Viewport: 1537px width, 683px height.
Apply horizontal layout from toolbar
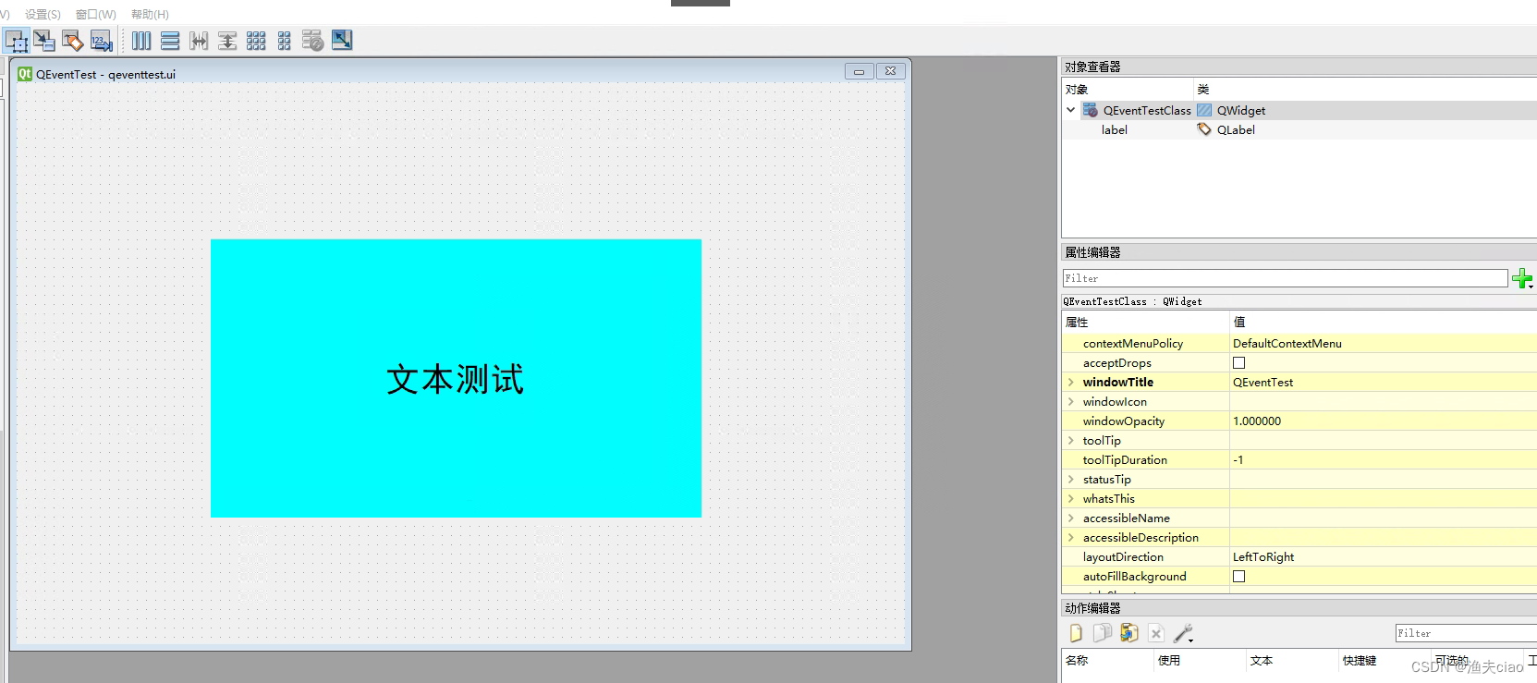[141, 41]
